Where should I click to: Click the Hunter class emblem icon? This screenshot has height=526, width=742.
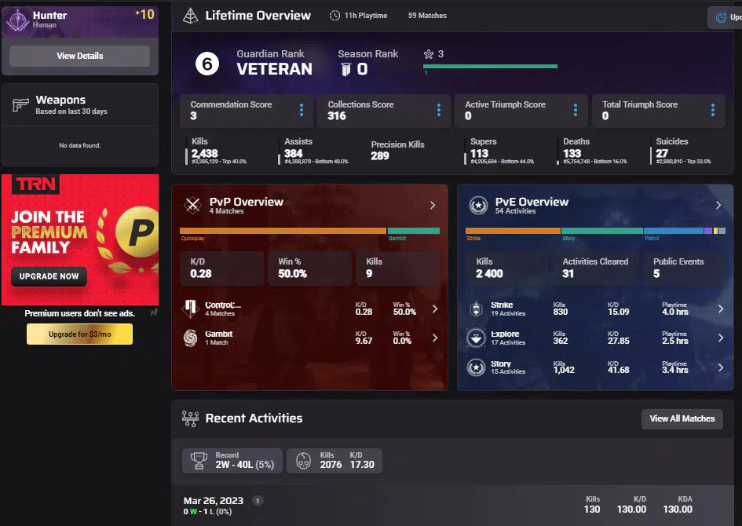(18, 20)
